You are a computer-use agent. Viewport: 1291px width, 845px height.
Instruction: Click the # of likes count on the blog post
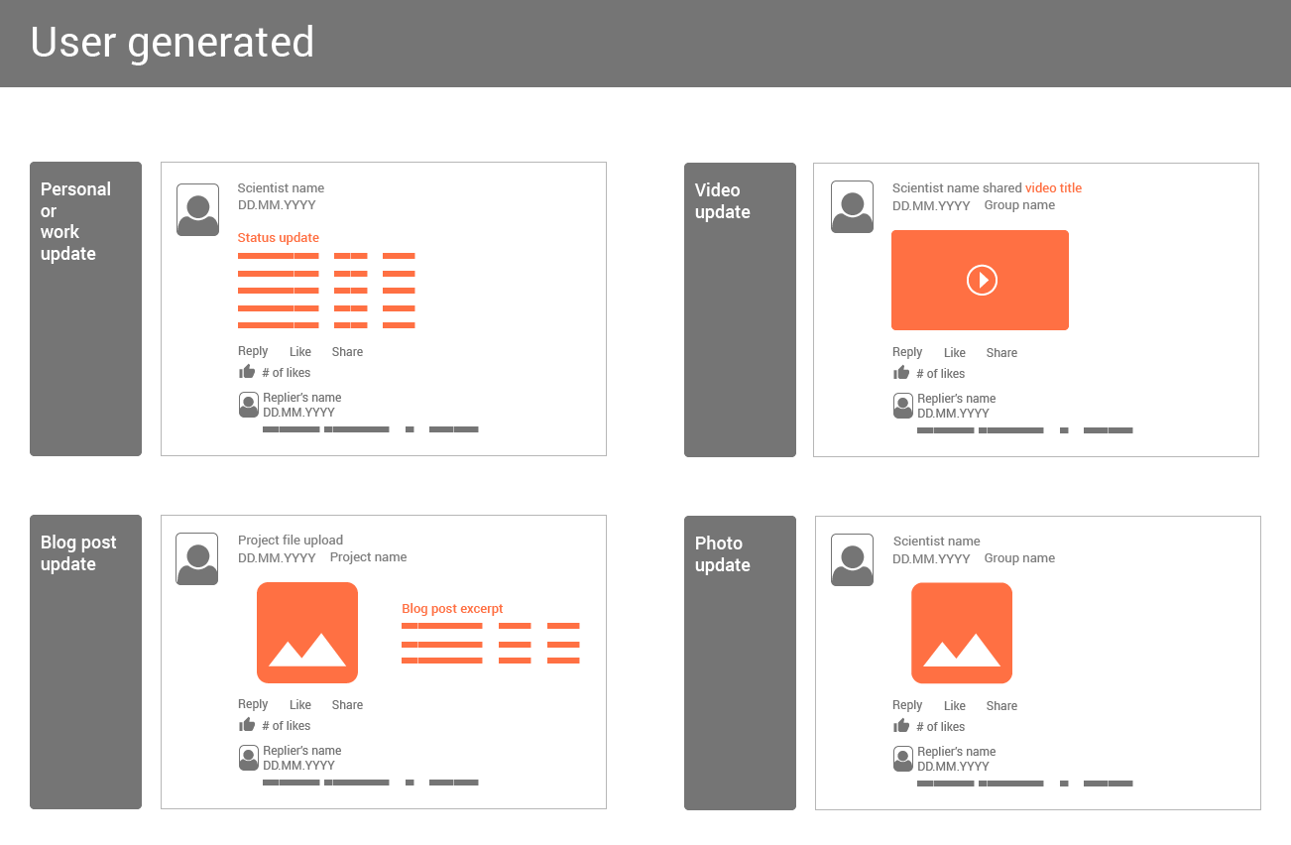point(285,725)
